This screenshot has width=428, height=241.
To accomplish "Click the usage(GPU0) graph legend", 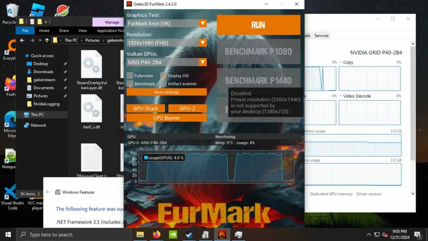I will click(164, 158).
